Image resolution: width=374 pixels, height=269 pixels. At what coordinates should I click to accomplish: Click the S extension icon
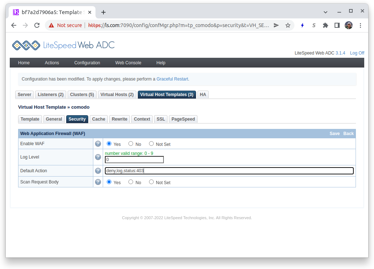tap(314, 25)
